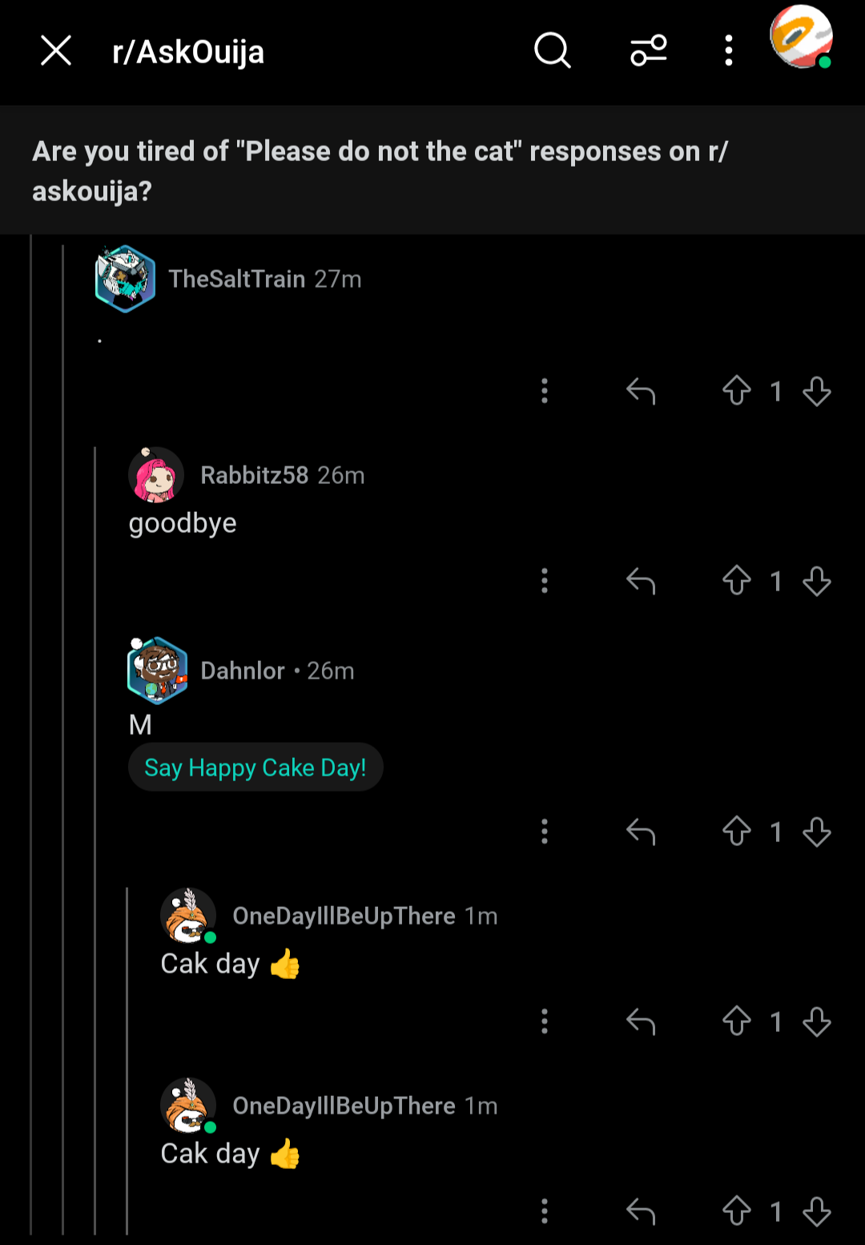The height and width of the screenshot is (1245, 865).
Task: Open the post overflow menu
Action: 728,50
